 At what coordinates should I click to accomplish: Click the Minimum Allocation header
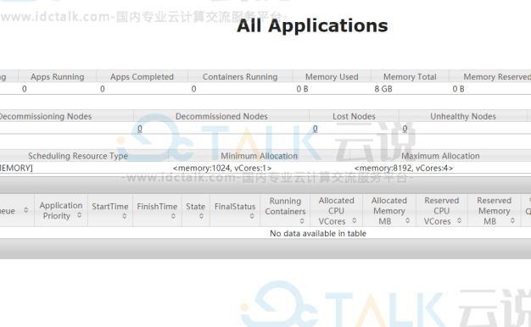click(259, 156)
